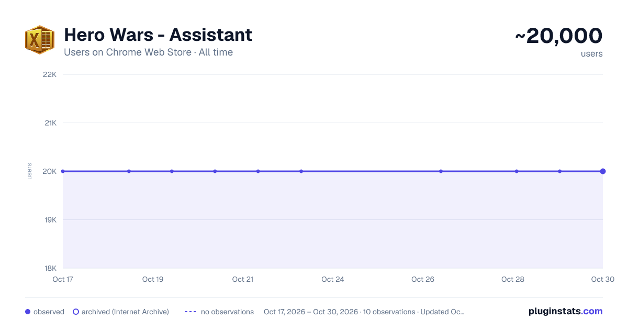Click the 'users' label under the ~20,000 count
Screen dimensions: 628x330
(591, 53)
